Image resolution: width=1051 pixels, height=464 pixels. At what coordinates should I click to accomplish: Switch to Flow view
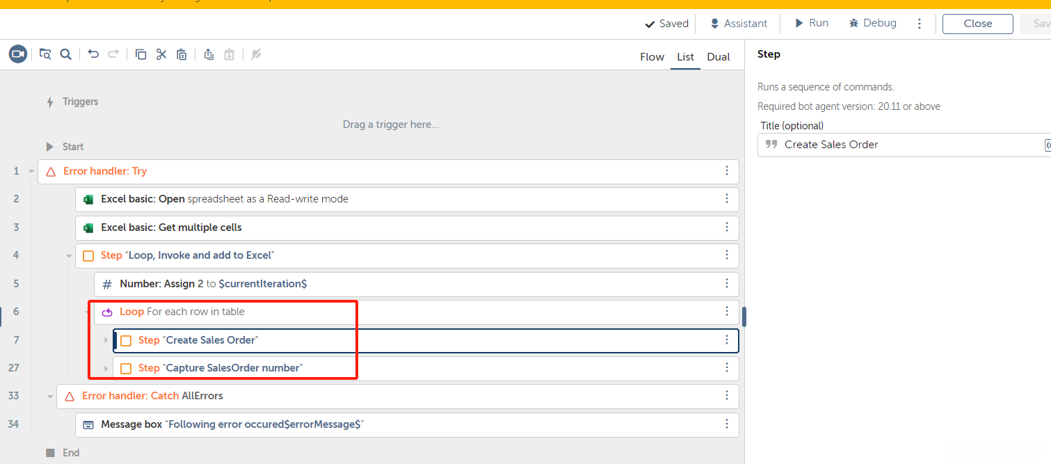tap(652, 57)
